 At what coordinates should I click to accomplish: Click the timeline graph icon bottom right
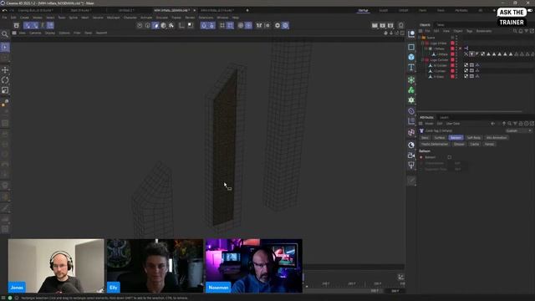401,277
